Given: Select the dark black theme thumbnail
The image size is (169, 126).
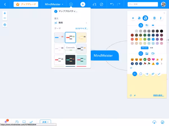Looking at the screenshot, I should point(70,60).
